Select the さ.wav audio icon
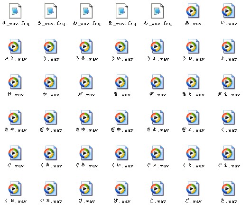This screenshot has height=210, width=250. coord(229,188)
